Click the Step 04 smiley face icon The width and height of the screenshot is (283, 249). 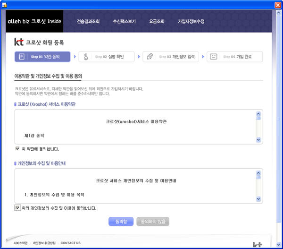tap(214, 57)
